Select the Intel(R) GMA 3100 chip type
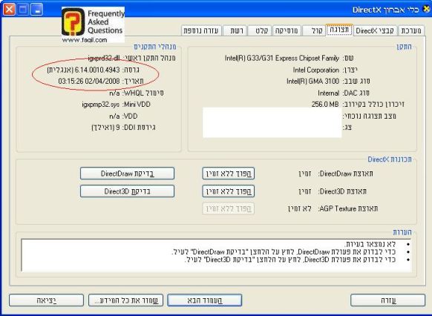432x316 pixels. (x=312, y=81)
